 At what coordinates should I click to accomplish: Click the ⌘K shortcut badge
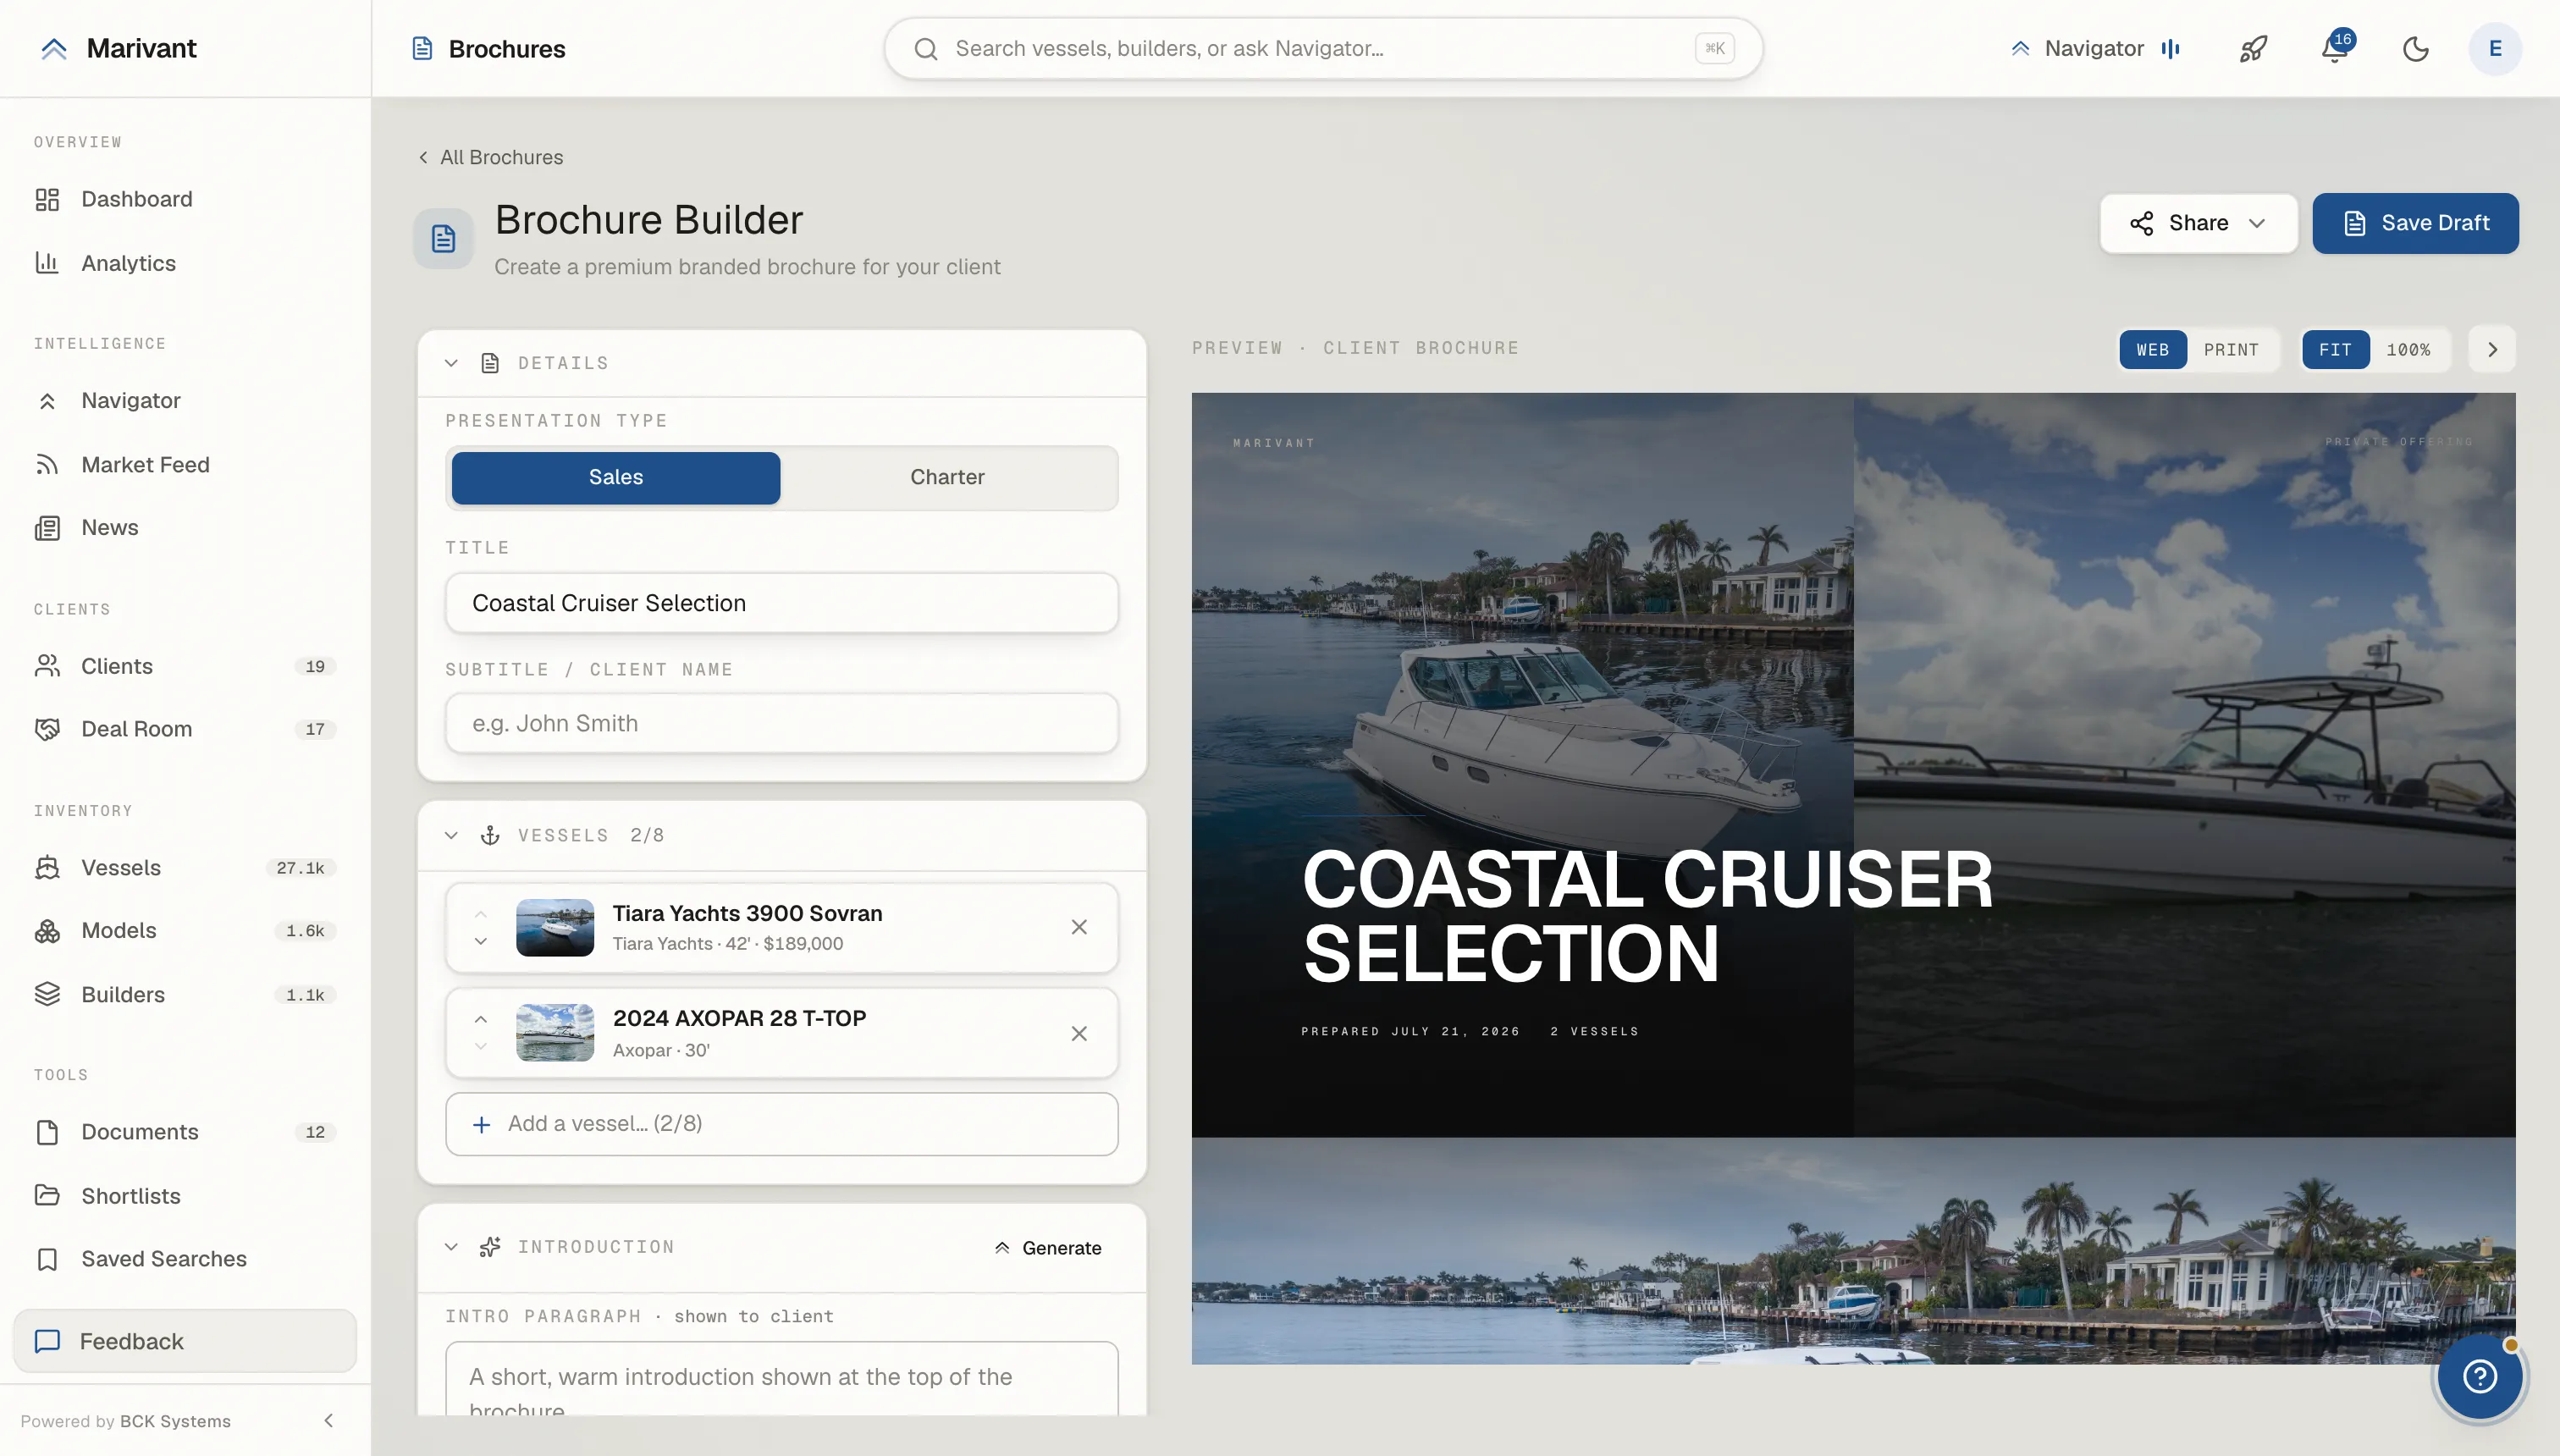coord(1714,48)
